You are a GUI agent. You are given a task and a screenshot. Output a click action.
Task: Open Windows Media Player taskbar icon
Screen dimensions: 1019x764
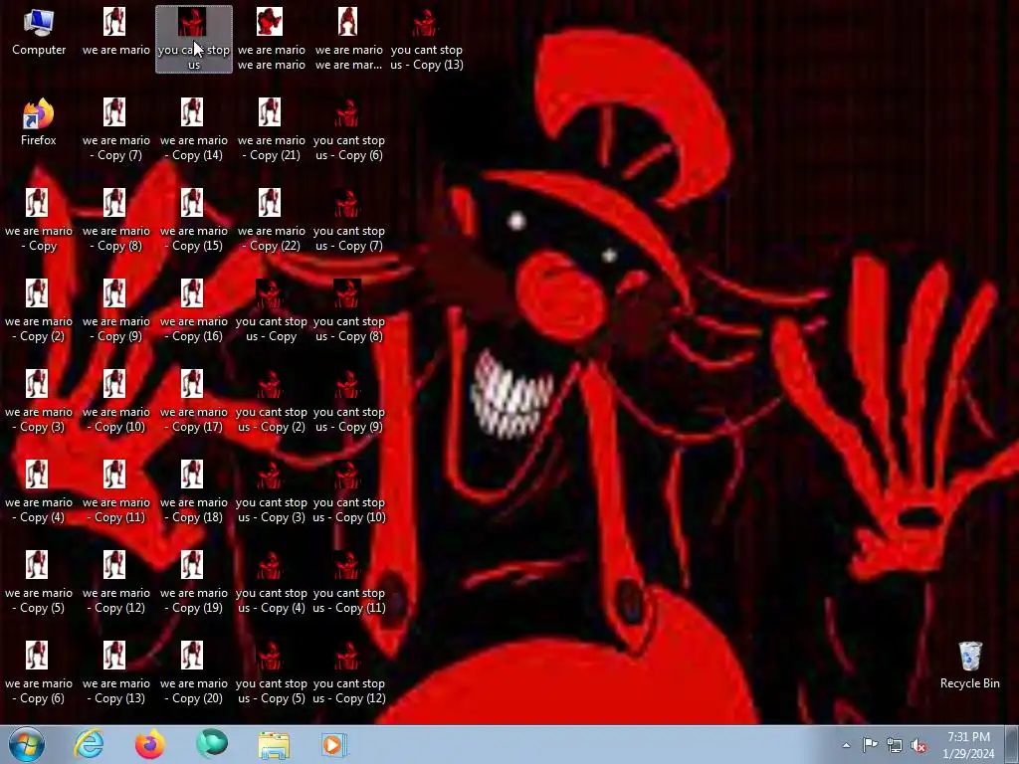[x=334, y=744]
